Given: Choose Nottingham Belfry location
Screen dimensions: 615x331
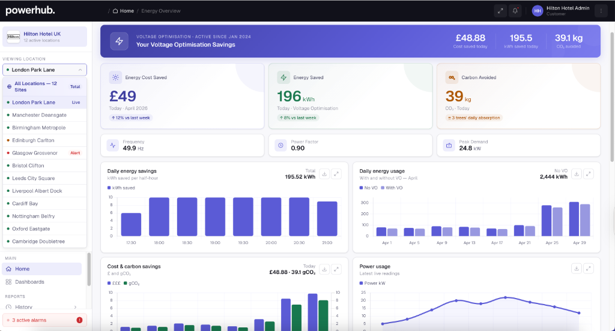Looking at the screenshot, I should point(44,216).
